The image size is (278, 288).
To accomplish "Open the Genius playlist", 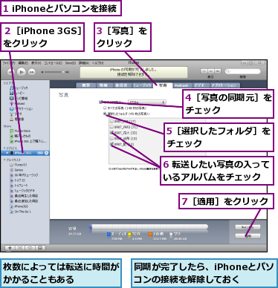I will [16, 170].
